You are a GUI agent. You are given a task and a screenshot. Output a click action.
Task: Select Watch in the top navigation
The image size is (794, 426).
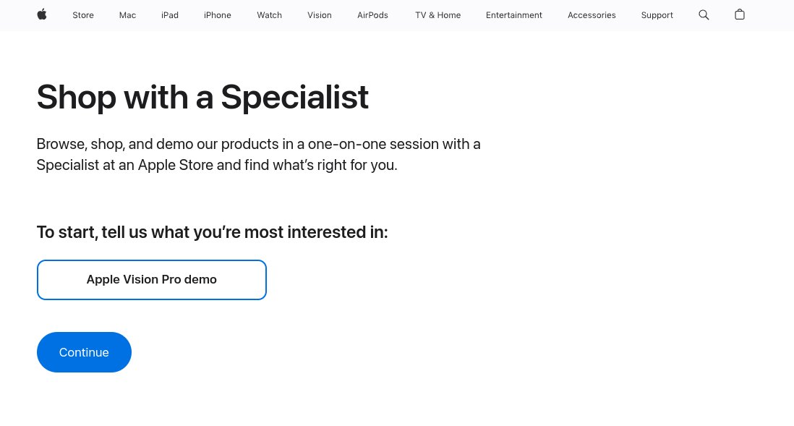click(x=269, y=15)
